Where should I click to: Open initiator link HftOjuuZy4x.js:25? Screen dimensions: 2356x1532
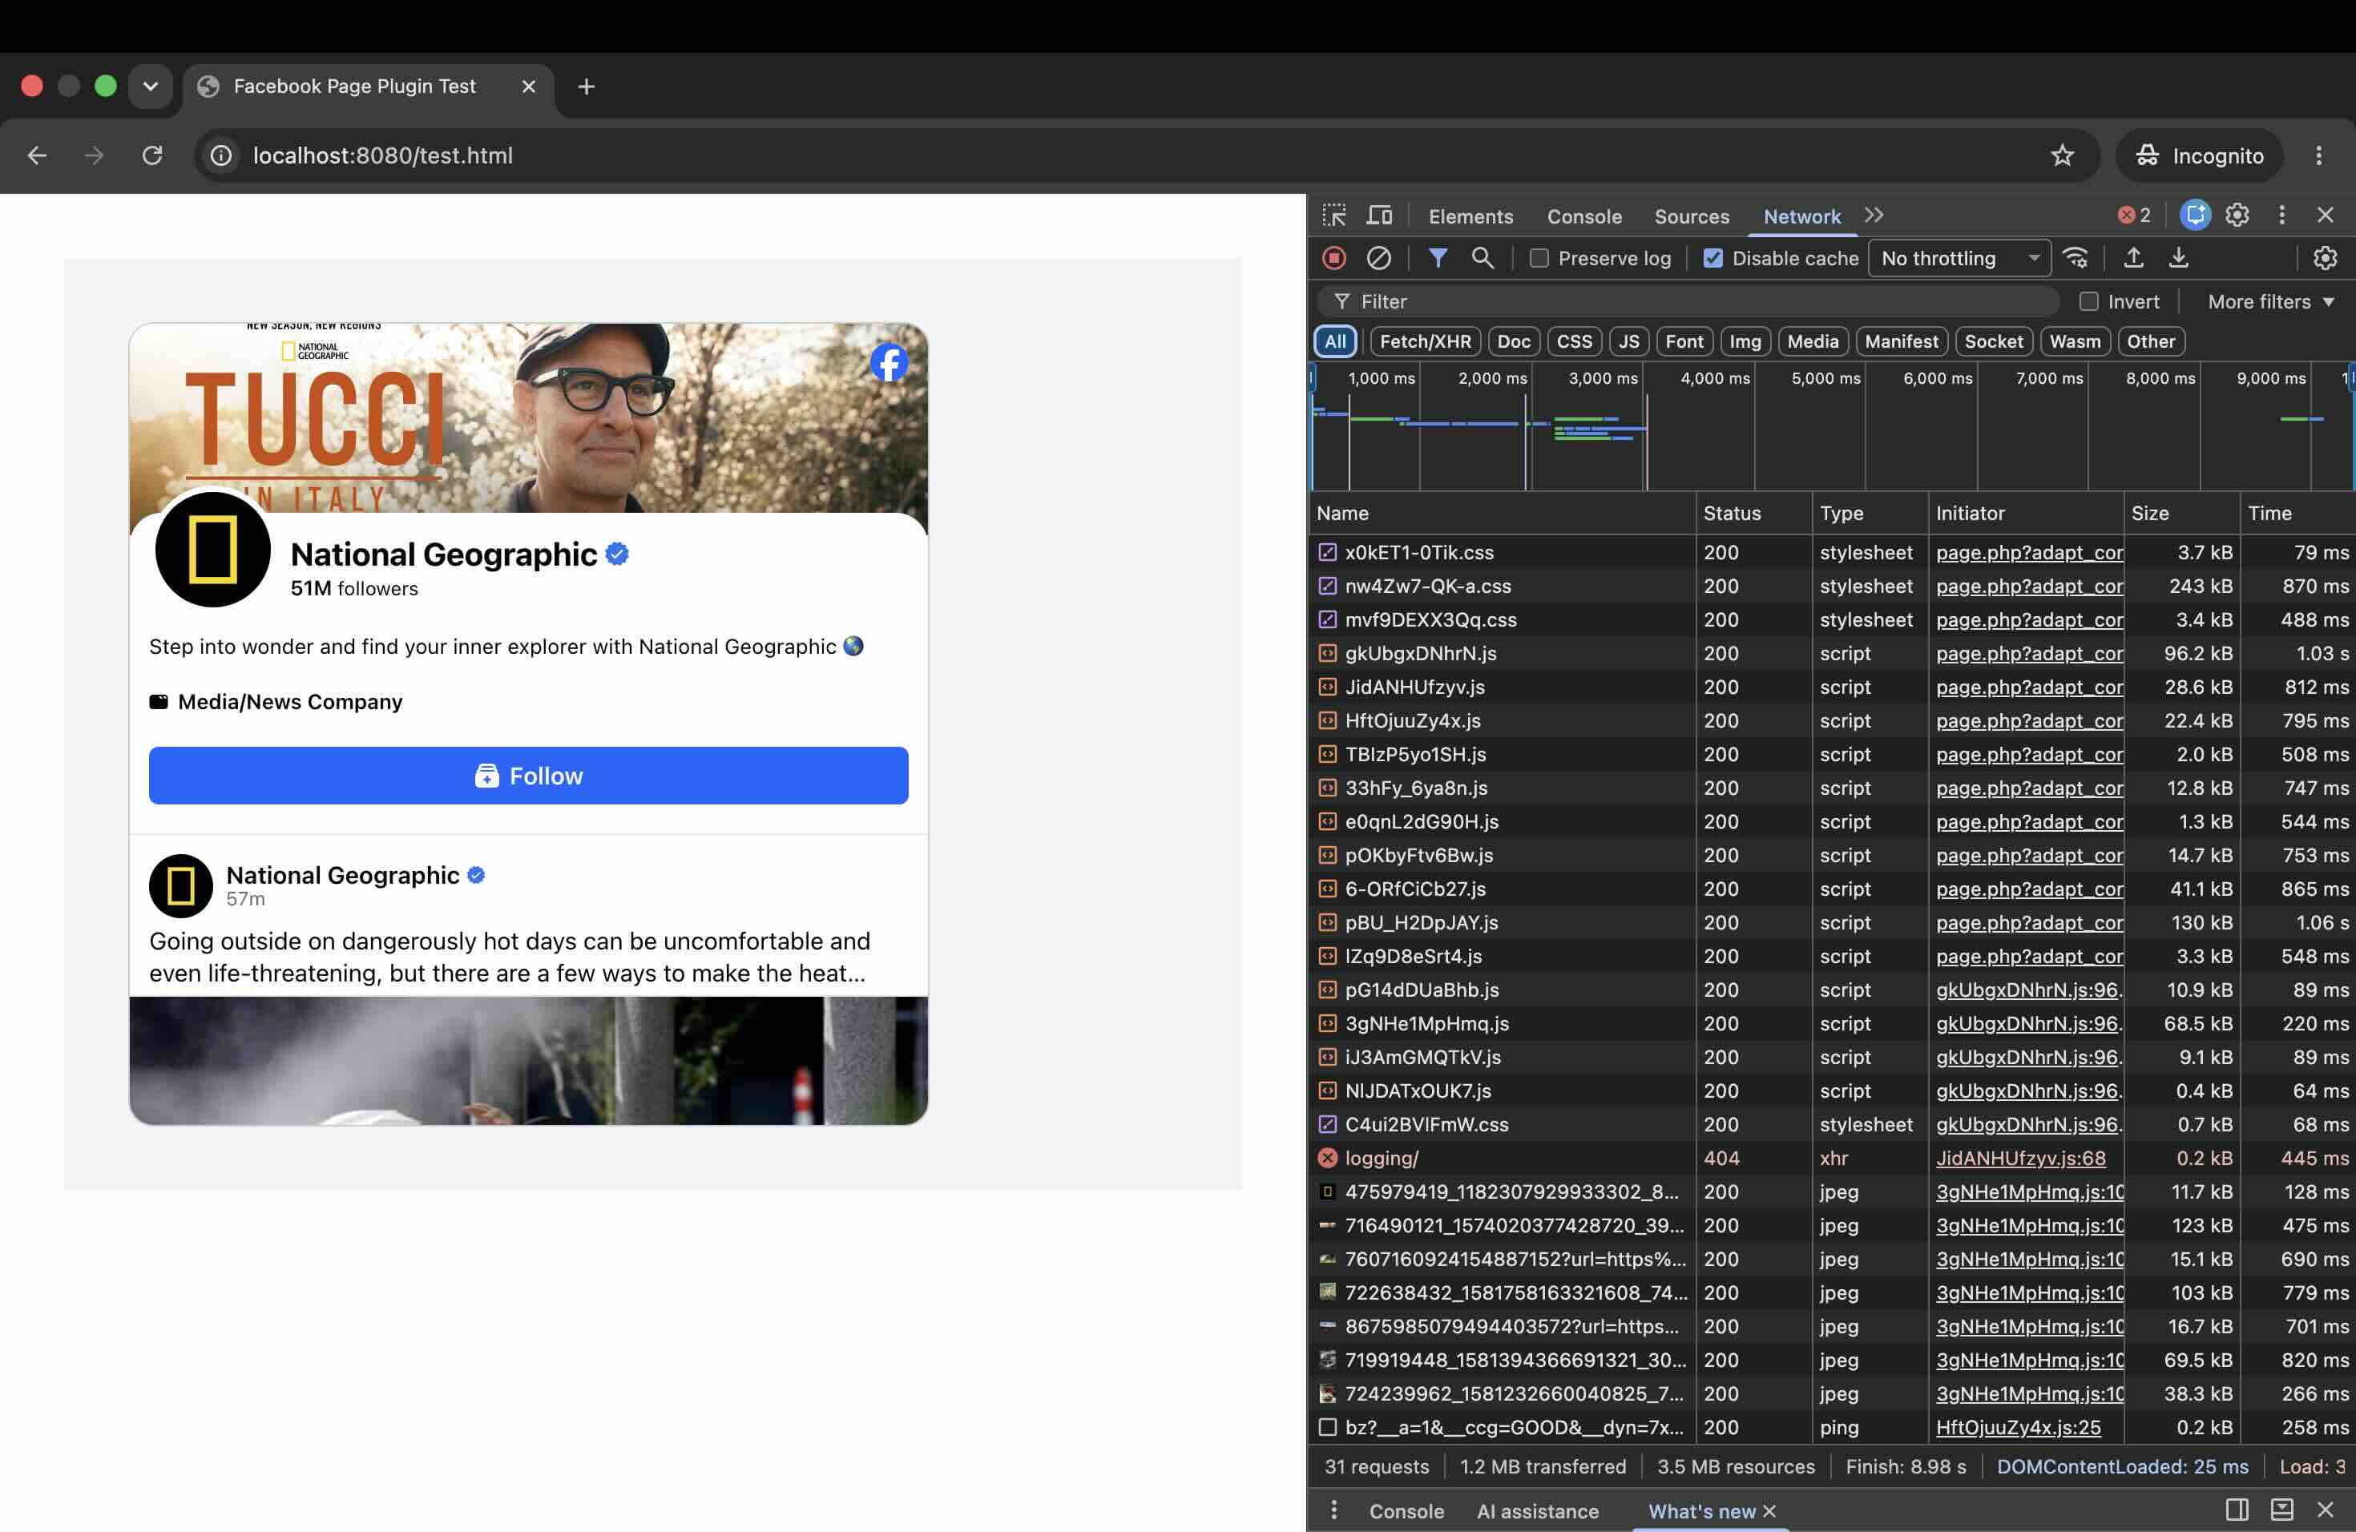click(2018, 1427)
